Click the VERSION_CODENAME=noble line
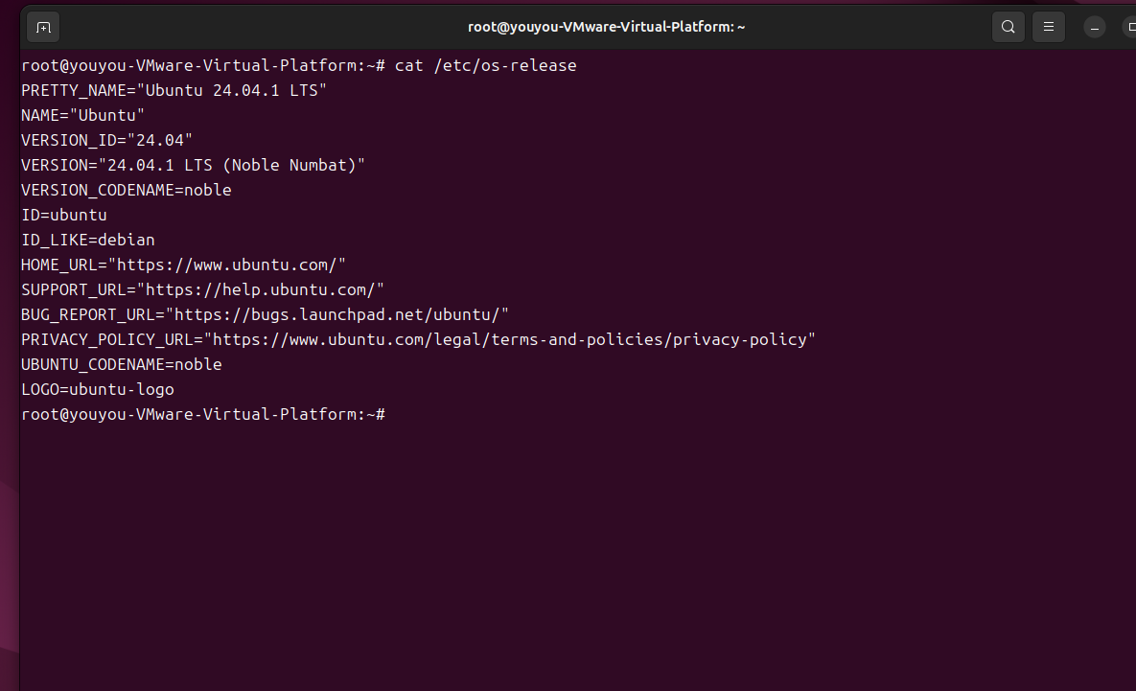This screenshot has width=1136, height=691. coord(126,190)
